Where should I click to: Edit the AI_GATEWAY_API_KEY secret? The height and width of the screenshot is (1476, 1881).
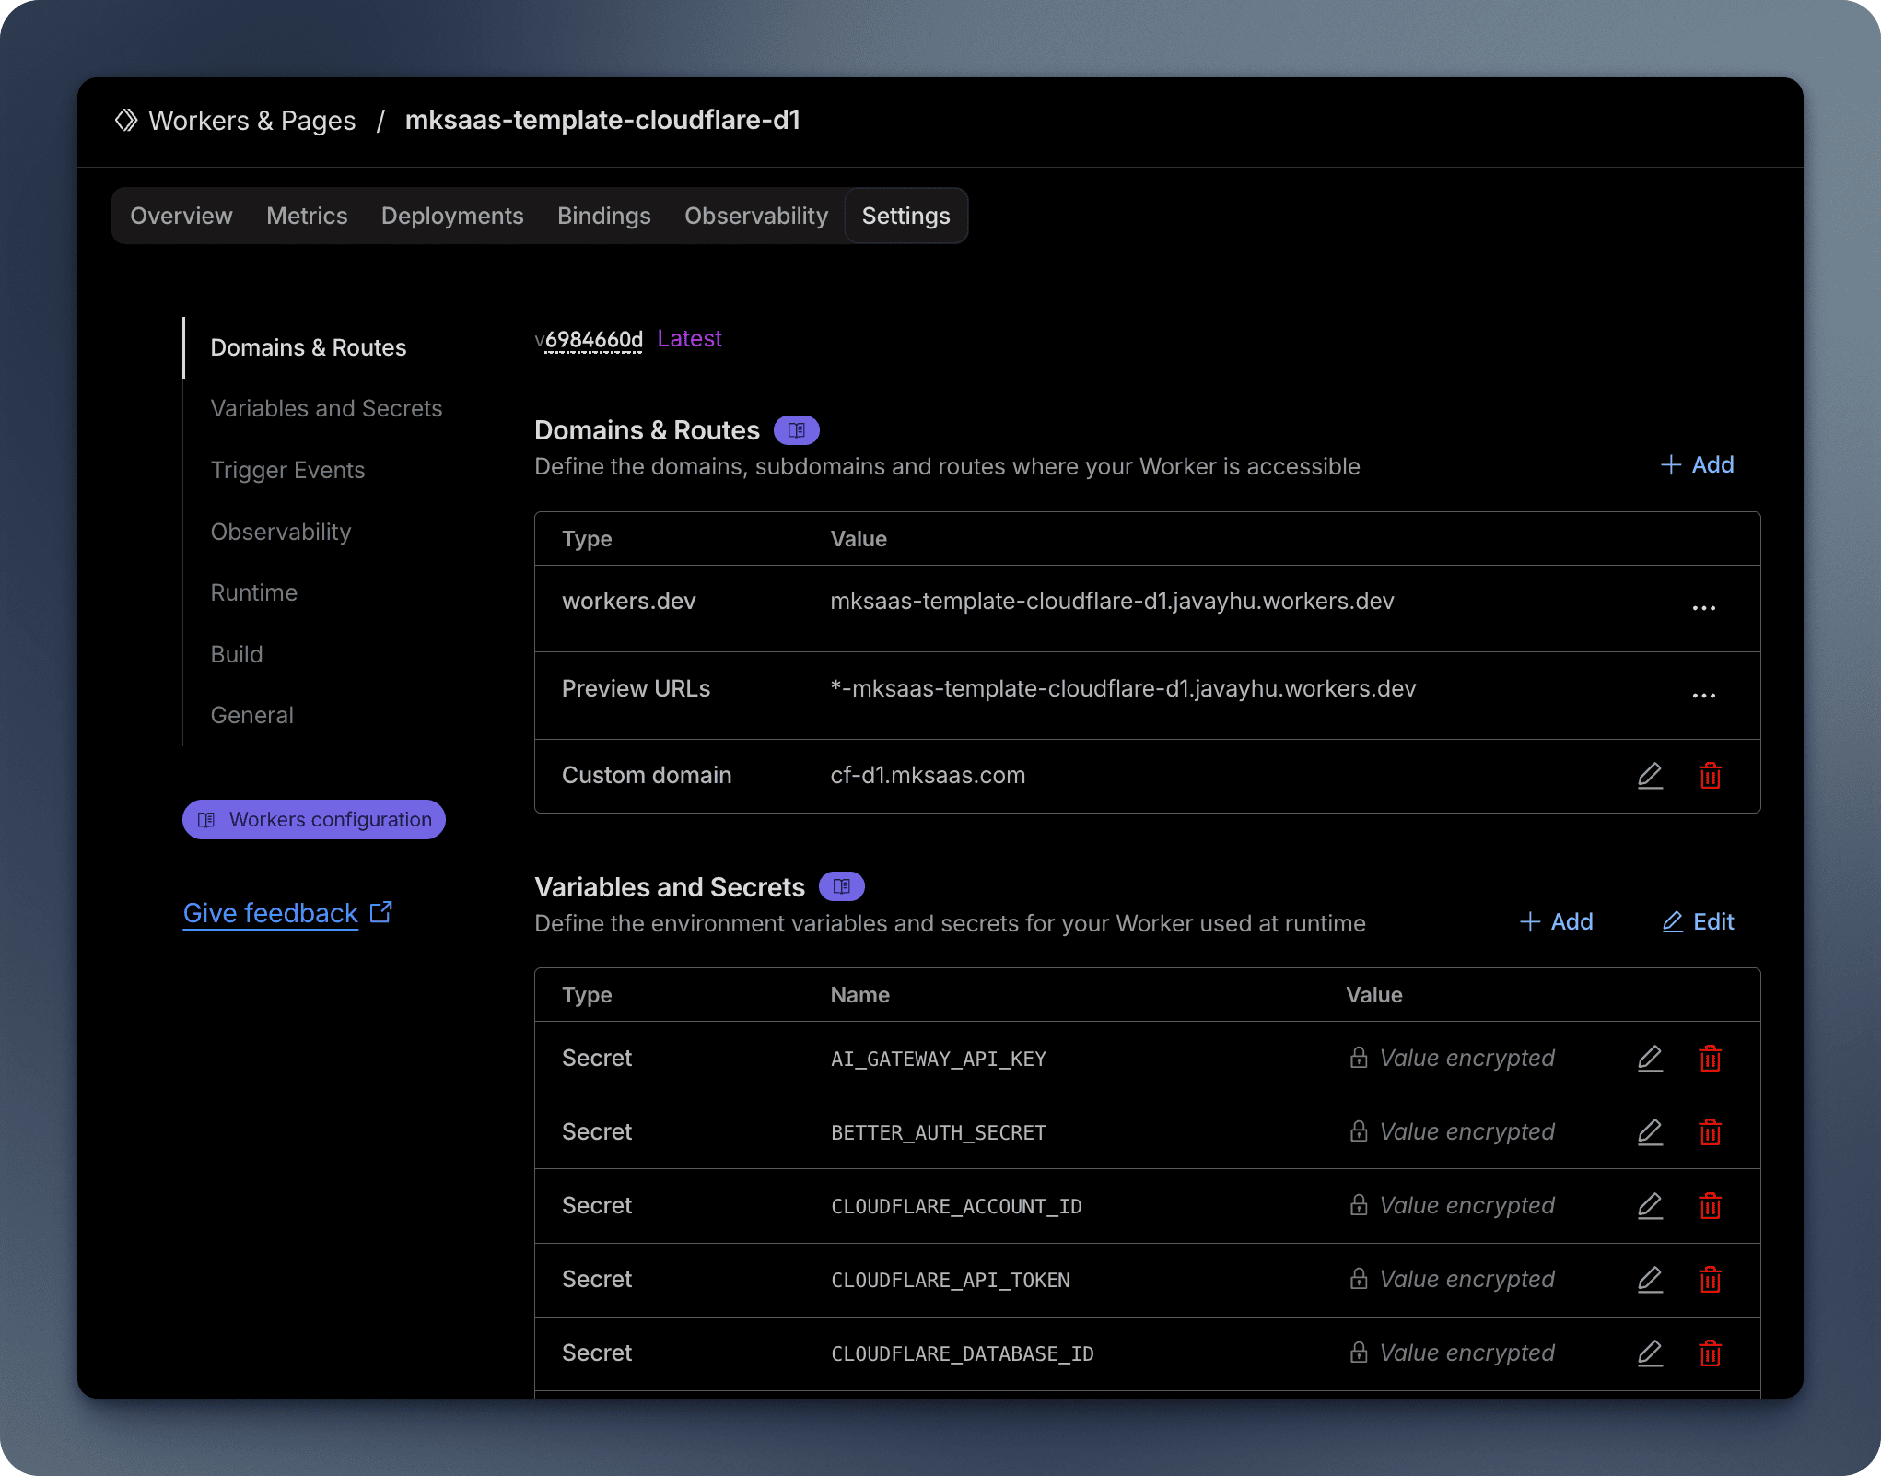(1650, 1059)
